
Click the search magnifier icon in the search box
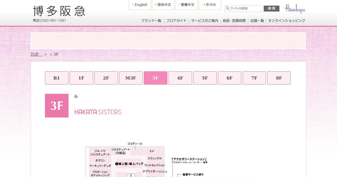pos(227,8)
